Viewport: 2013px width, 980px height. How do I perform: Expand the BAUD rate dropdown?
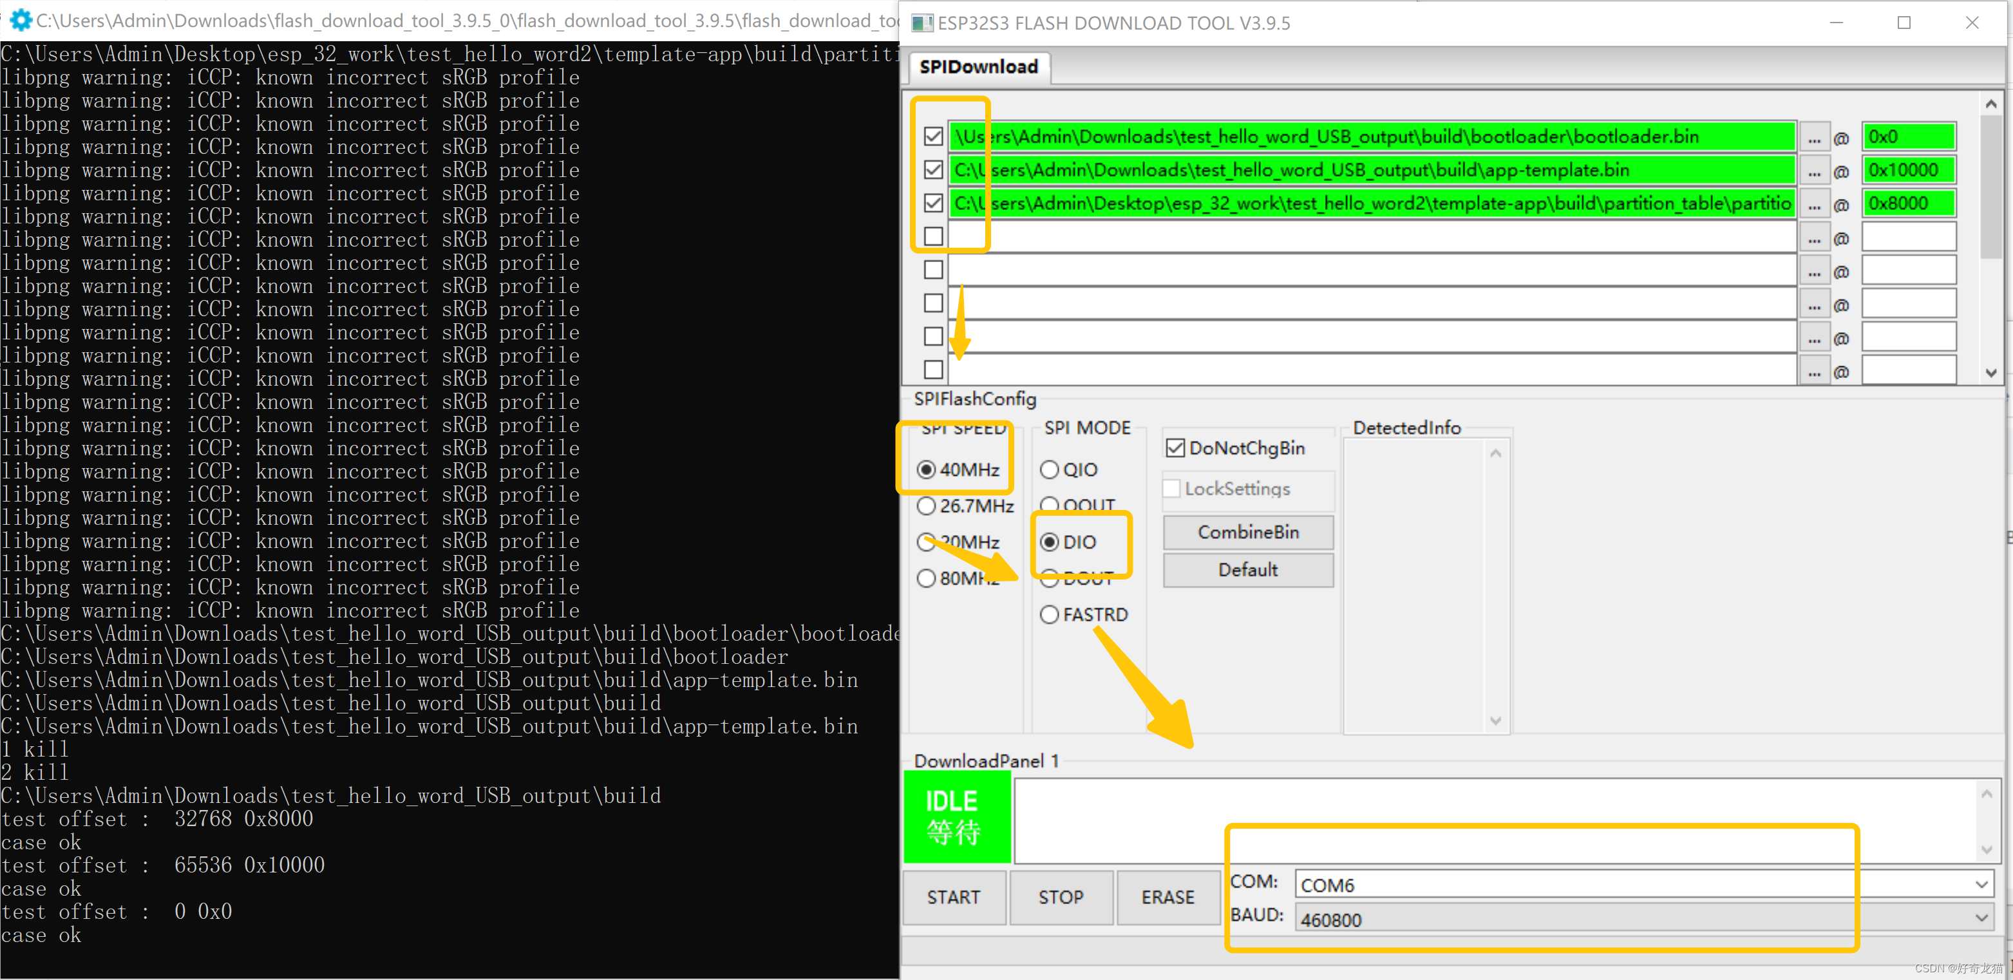tap(1981, 918)
